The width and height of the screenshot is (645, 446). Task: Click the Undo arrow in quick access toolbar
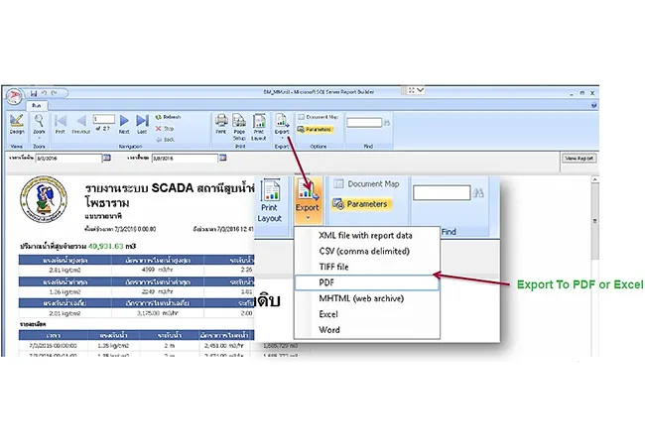44,93
